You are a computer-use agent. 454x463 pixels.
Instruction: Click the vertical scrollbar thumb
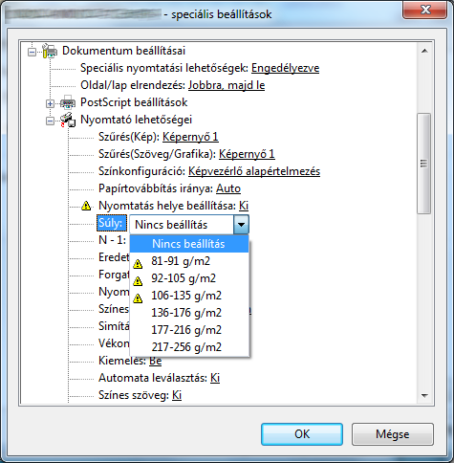[x=424, y=164]
